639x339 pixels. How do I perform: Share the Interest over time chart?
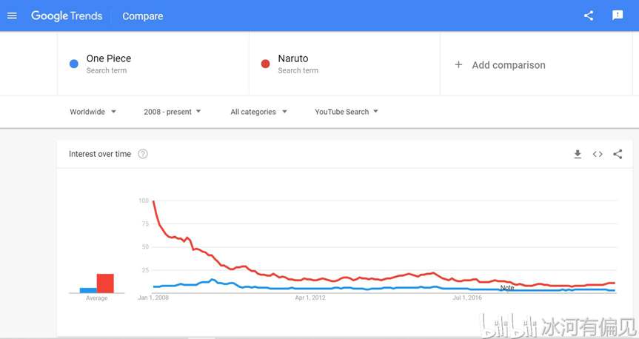pos(618,154)
